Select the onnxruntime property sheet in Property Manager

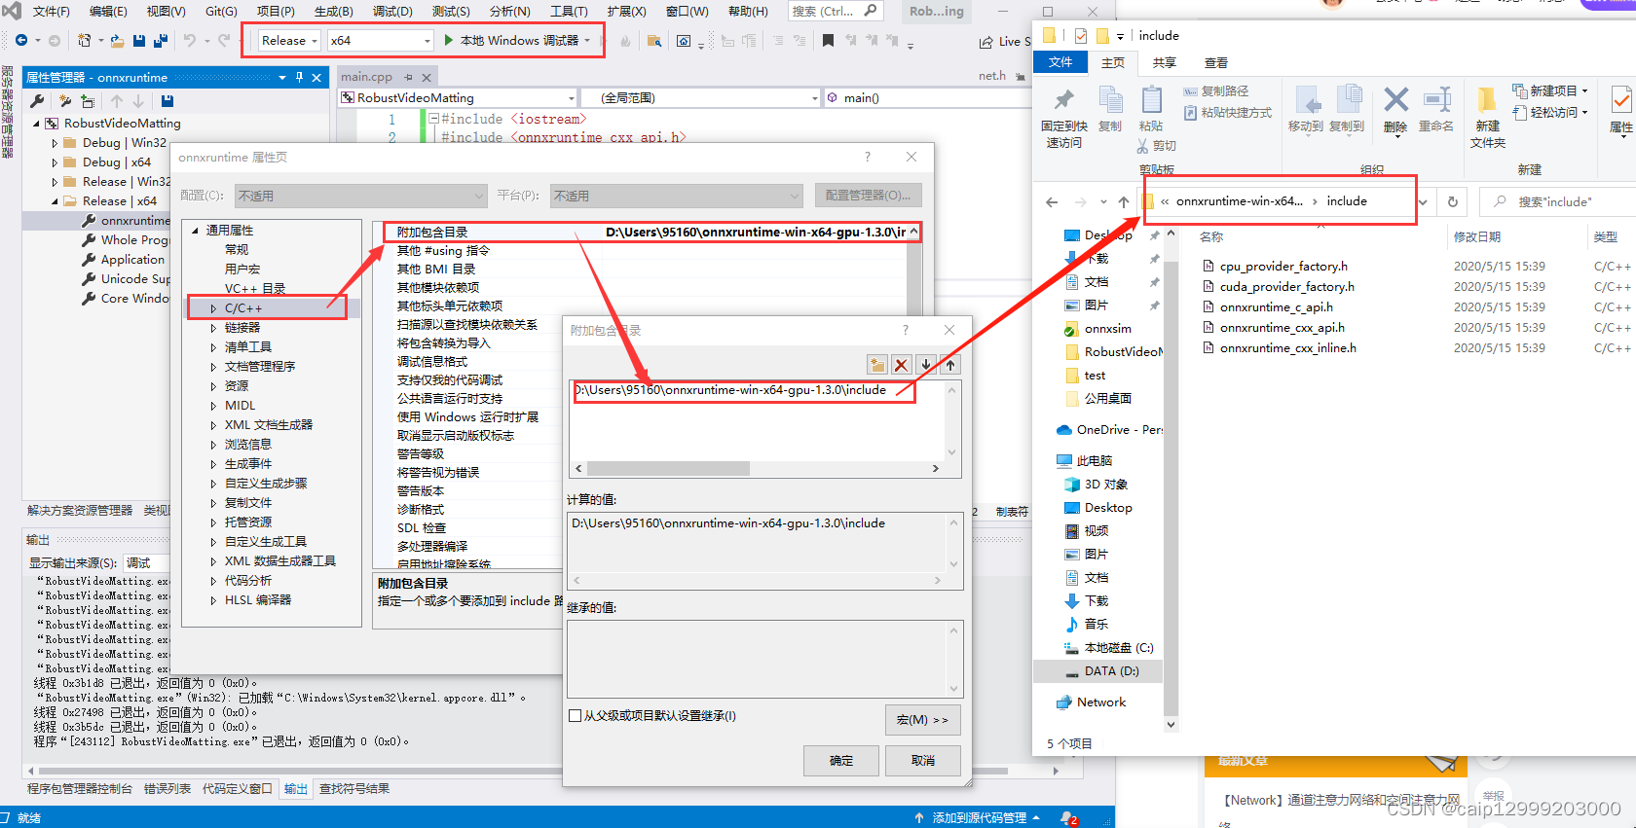pos(133,221)
